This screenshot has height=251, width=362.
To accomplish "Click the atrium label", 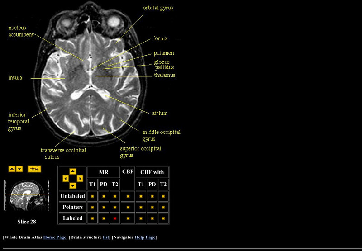I will 160,113.
